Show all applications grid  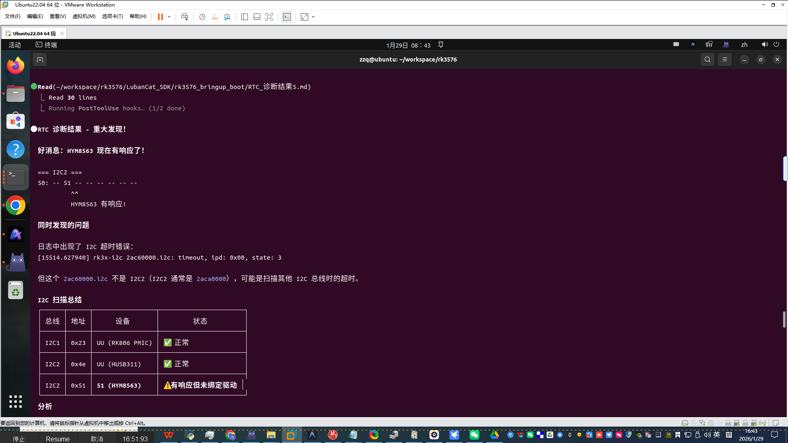click(x=16, y=402)
